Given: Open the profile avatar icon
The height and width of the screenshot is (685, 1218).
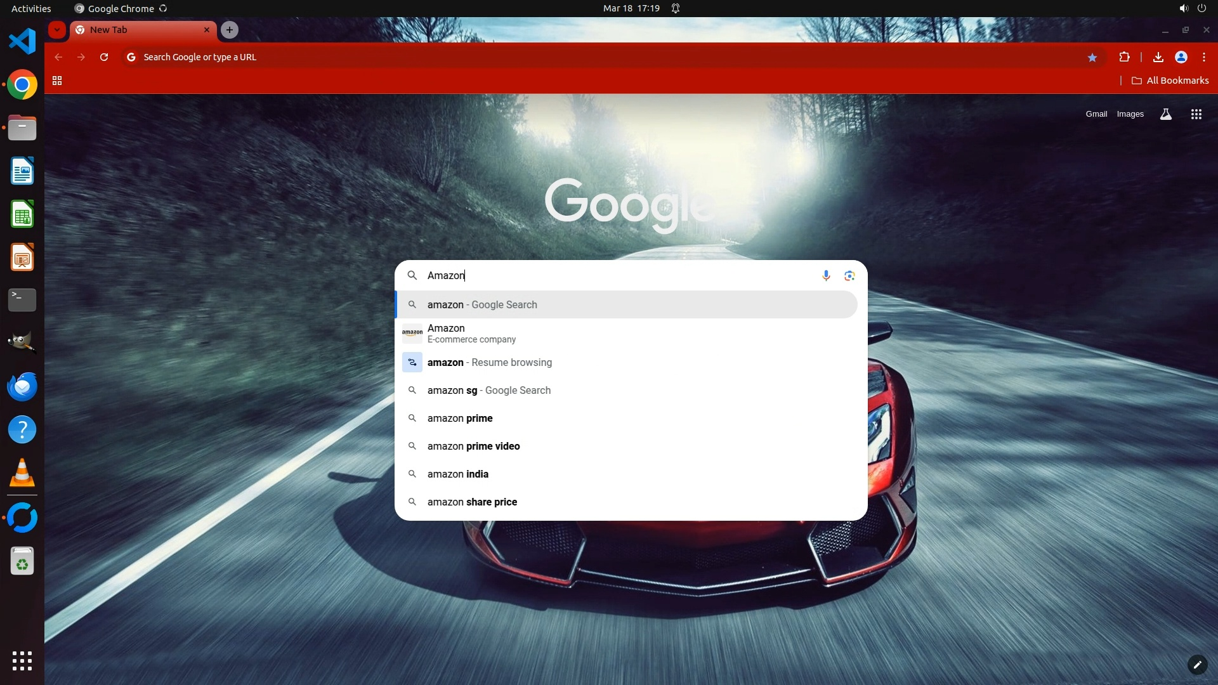Looking at the screenshot, I should click(1181, 57).
